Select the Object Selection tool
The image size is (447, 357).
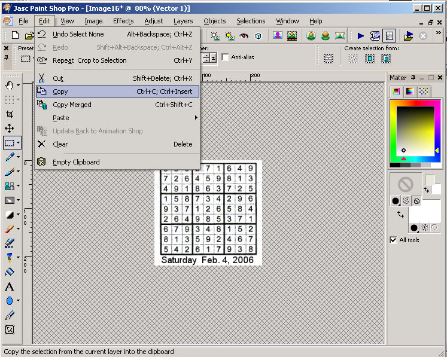tap(10, 329)
